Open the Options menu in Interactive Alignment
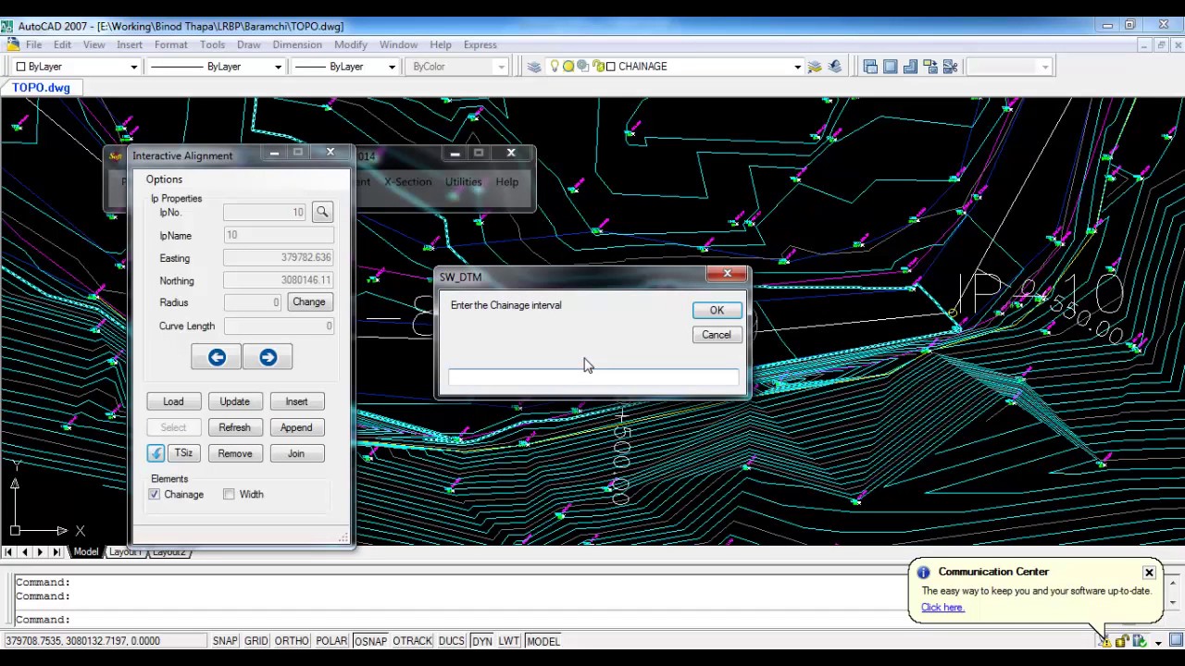The height and width of the screenshot is (666, 1185). (164, 179)
